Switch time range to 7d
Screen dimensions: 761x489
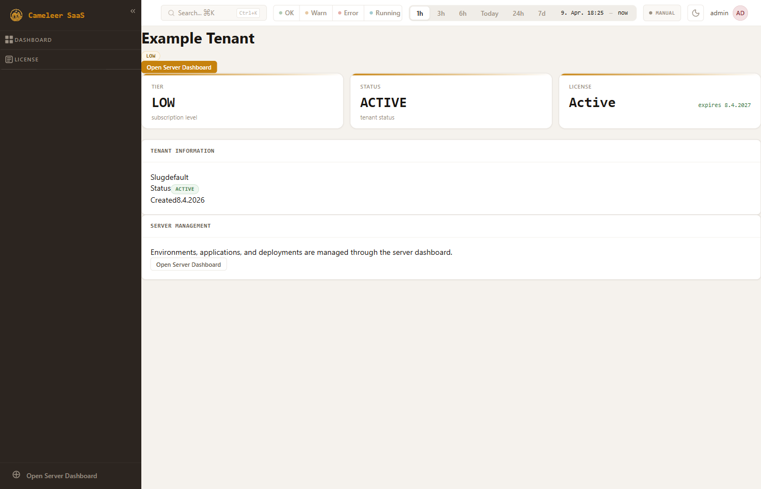tap(541, 13)
